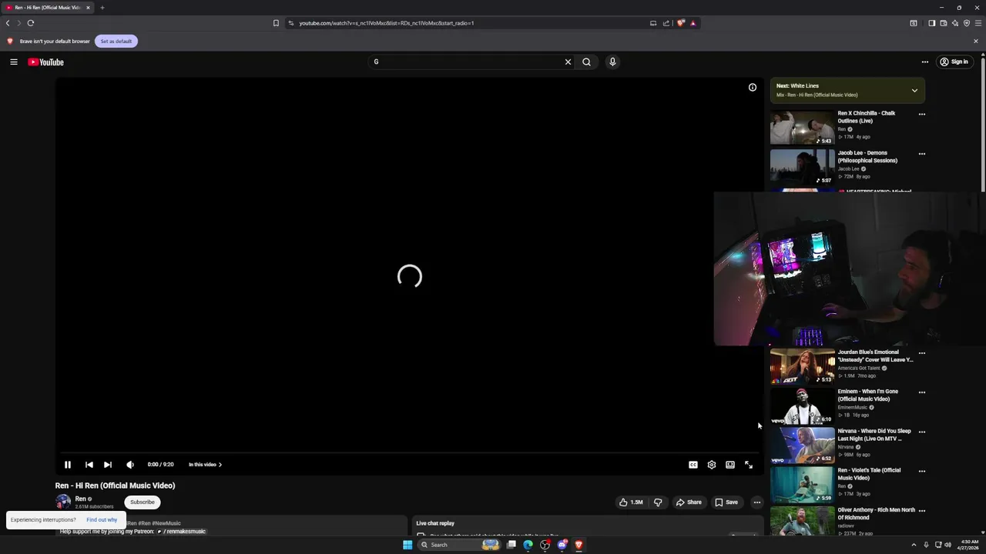986x554 pixels.
Task: Show the video info card icon
Action: point(753,87)
